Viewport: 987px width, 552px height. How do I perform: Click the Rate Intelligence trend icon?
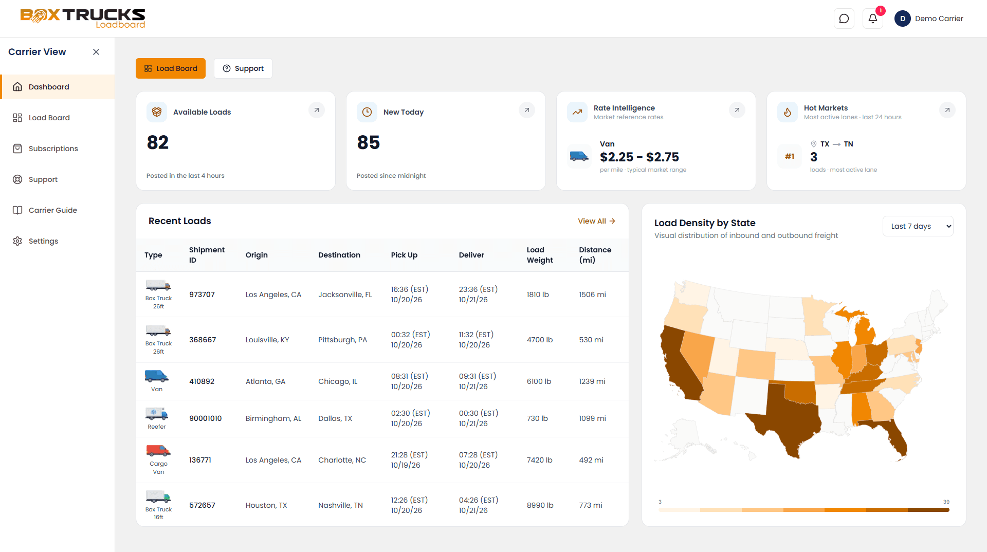pyautogui.click(x=577, y=112)
